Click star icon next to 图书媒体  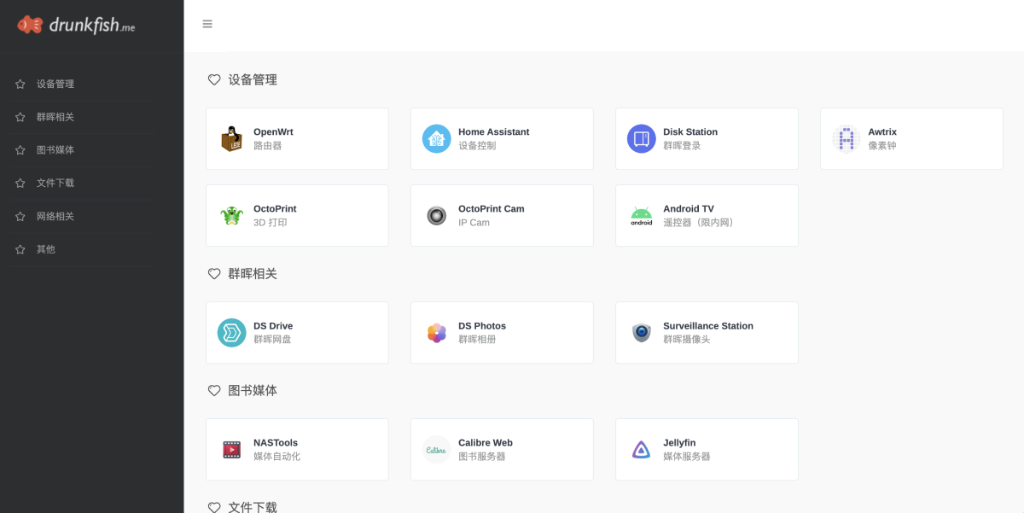click(x=20, y=150)
